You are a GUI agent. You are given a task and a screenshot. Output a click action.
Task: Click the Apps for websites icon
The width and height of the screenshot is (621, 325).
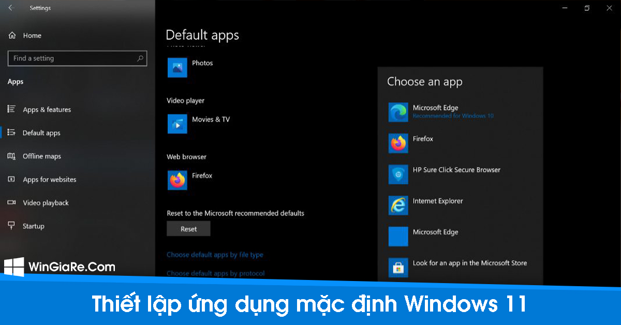(11, 179)
